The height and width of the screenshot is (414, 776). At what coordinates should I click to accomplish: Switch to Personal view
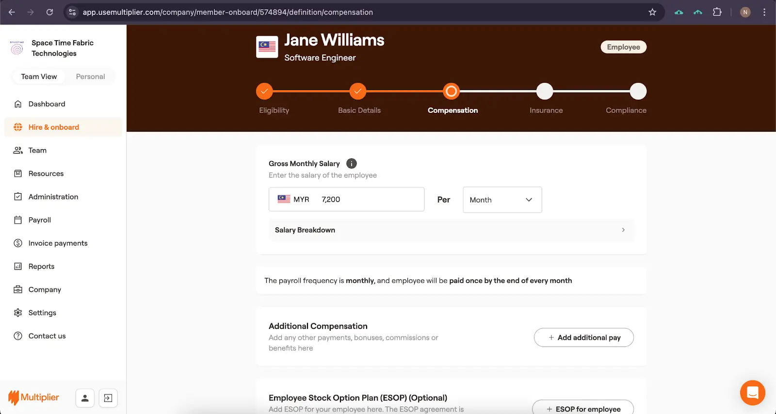[90, 77]
